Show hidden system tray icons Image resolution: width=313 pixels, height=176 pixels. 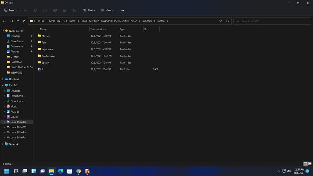point(278,171)
